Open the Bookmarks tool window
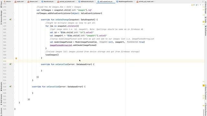This screenshot has height=116, width=207. (1, 86)
